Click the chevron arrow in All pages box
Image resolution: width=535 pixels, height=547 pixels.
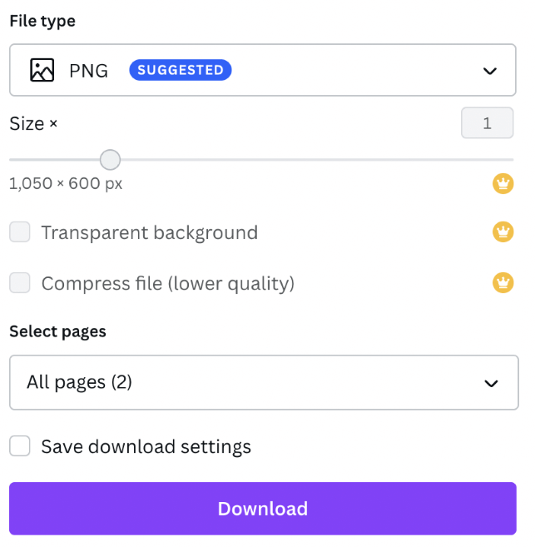coord(491,383)
